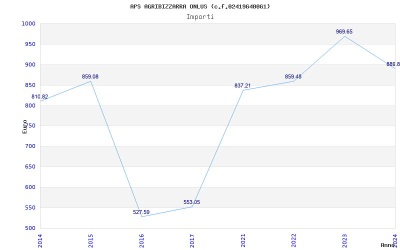Click the 1000 y-axis tick label
This screenshot has width=400, height=250.
(28, 23)
